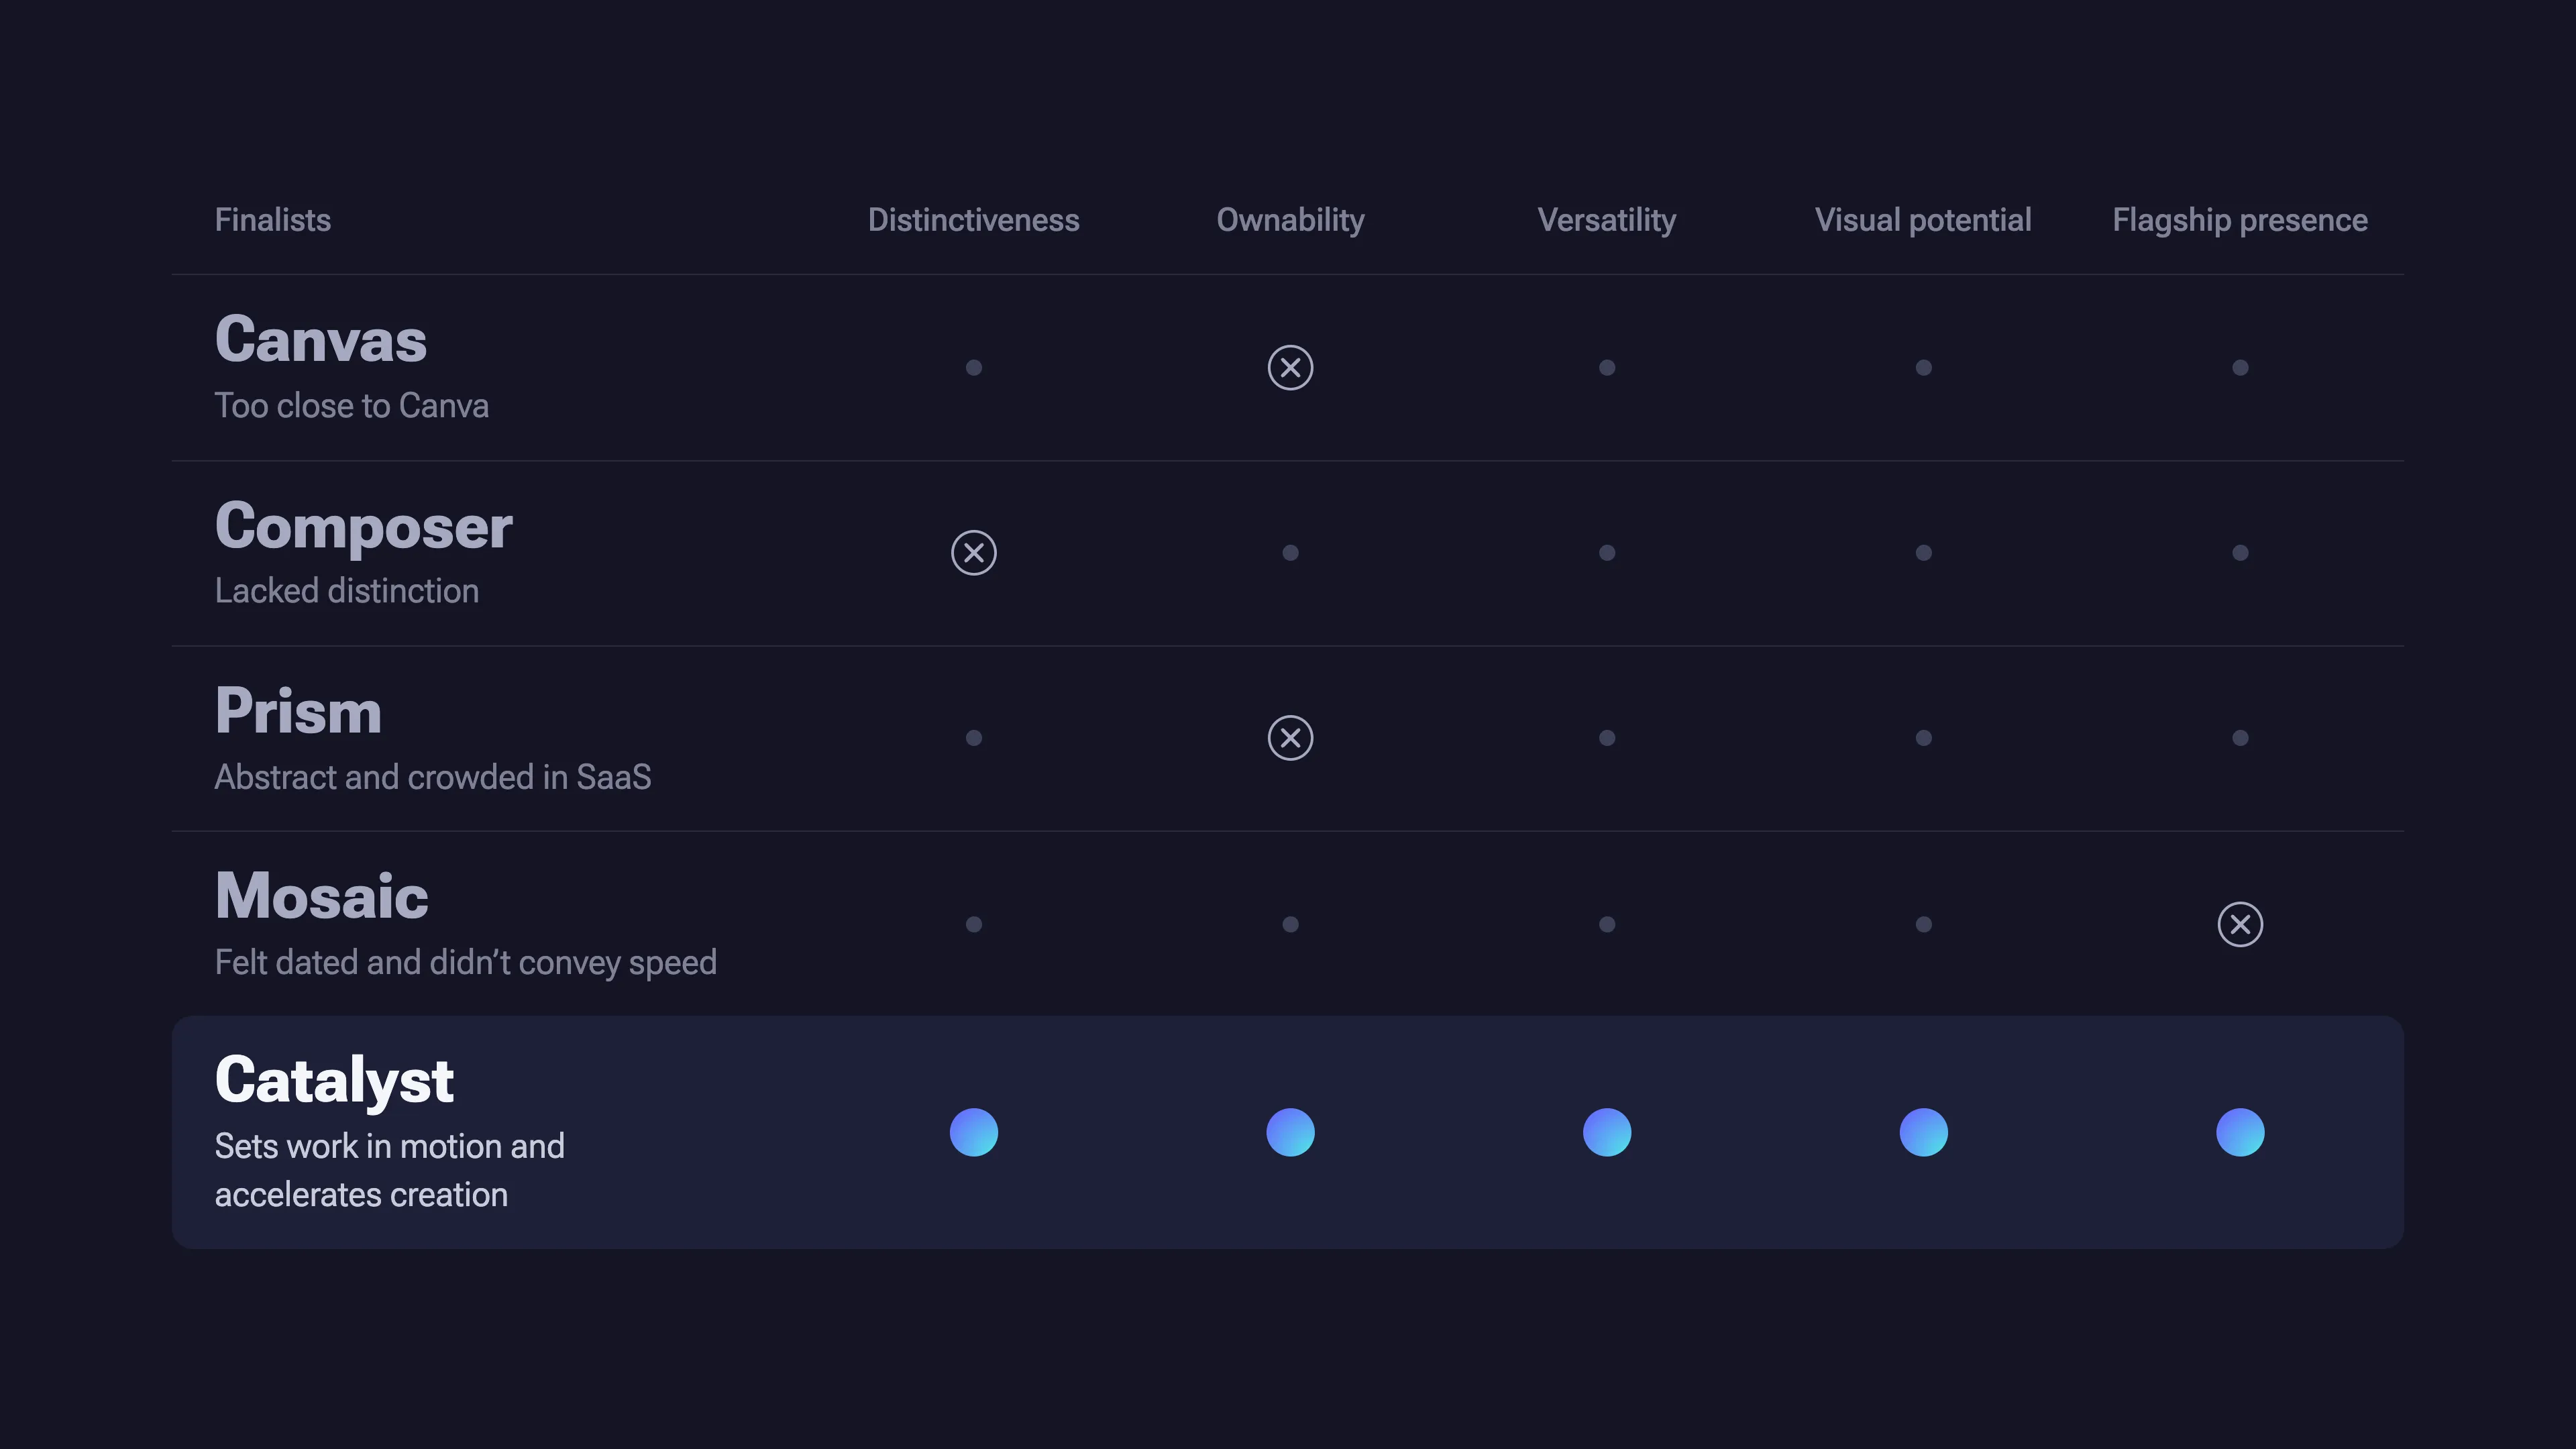
Task: Click Mosaic's Ownability small dot
Action: click(1290, 924)
